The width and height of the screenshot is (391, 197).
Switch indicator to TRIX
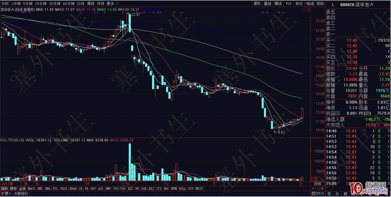[64, 189]
